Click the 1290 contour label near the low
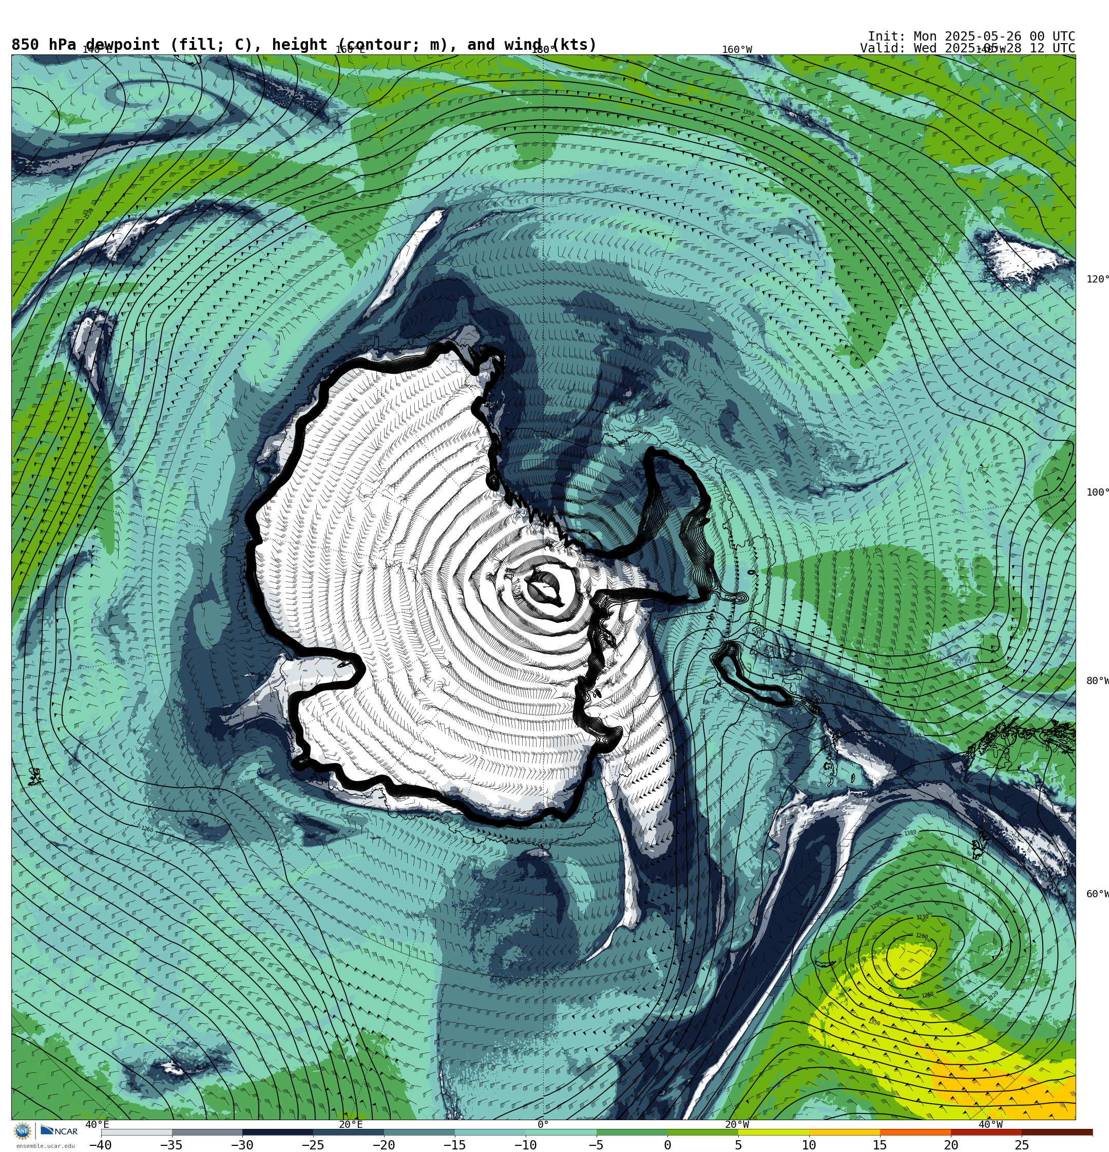Image resolution: width=1109 pixels, height=1152 pixels. tap(876, 905)
